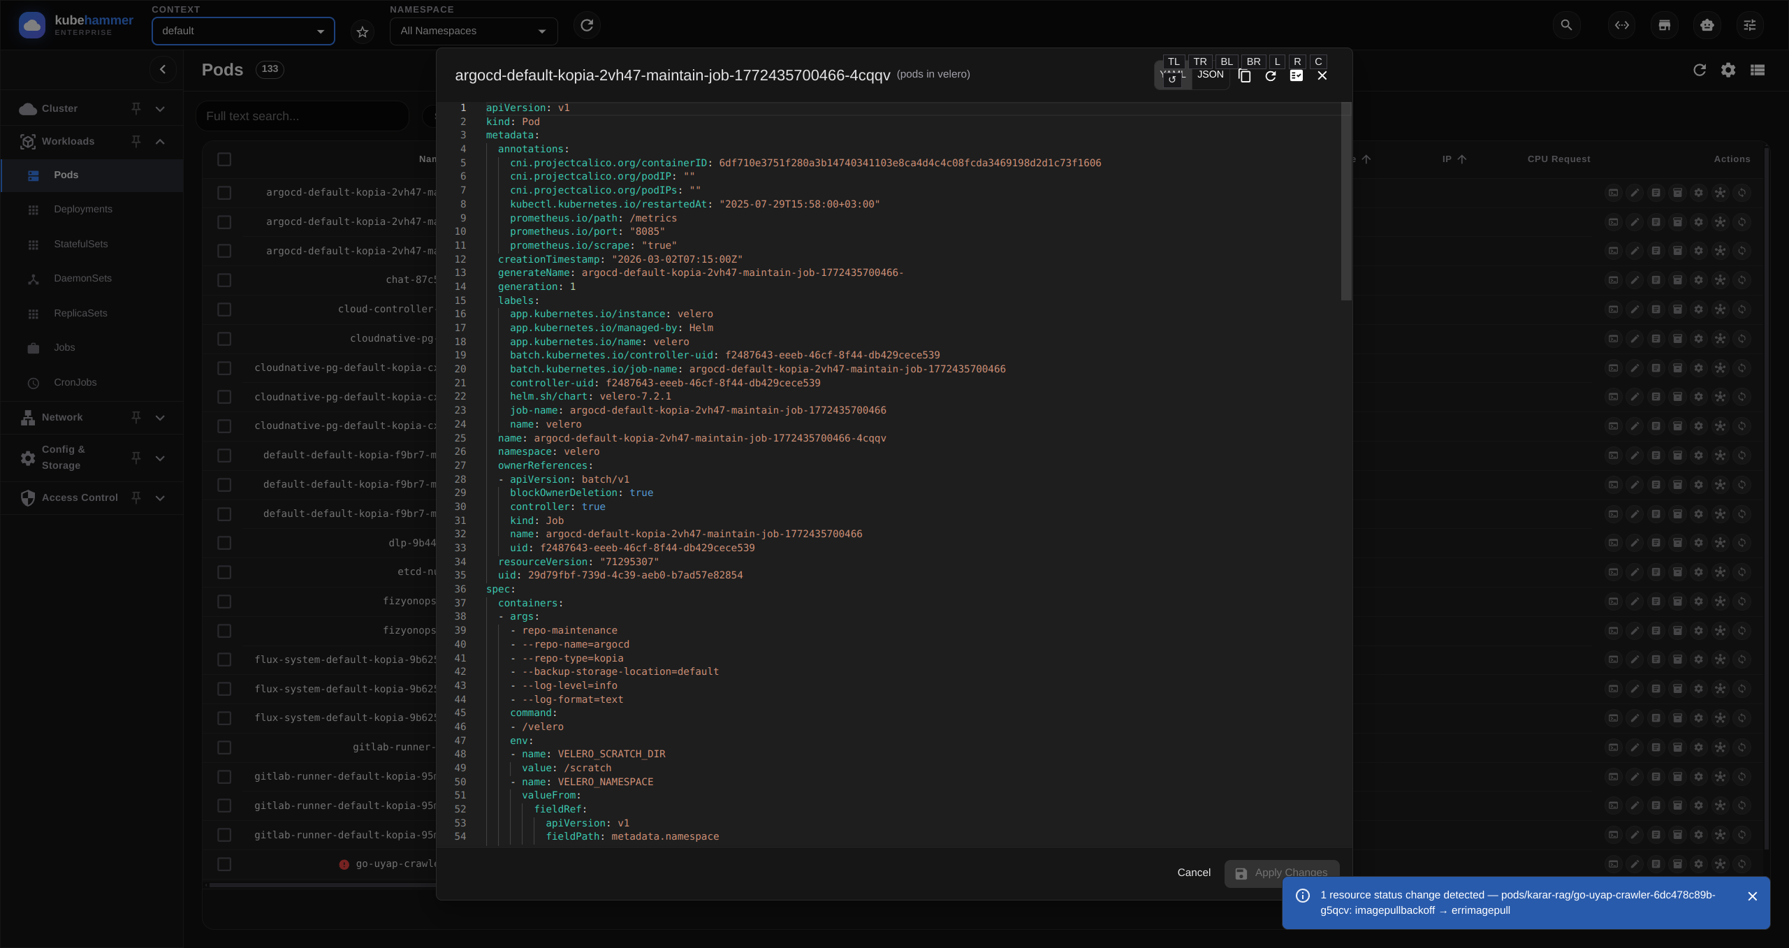
Task: Mark the default context as favorite with star
Action: (363, 32)
